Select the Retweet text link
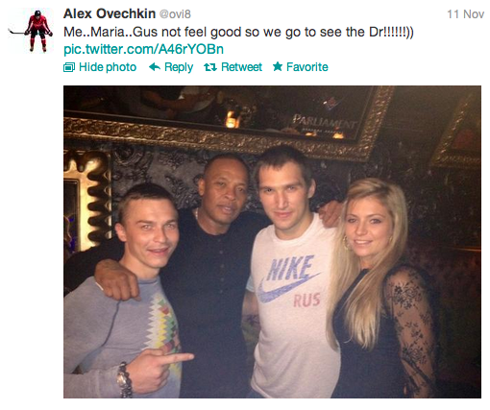The image size is (490, 410). tap(241, 67)
